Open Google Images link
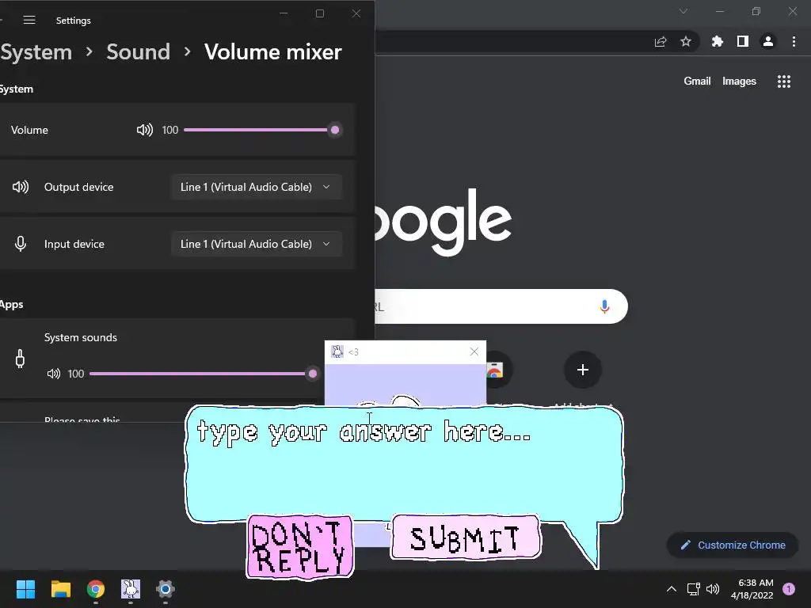Image resolution: width=811 pixels, height=608 pixels. click(739, 82)
